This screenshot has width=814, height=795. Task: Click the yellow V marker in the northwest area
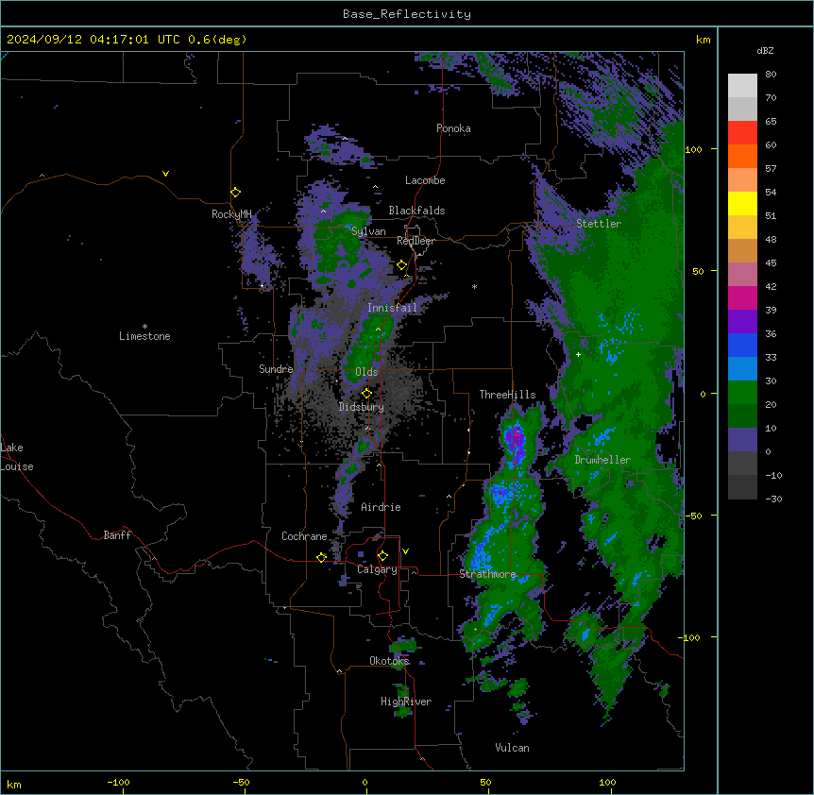[x=165, y=174]
